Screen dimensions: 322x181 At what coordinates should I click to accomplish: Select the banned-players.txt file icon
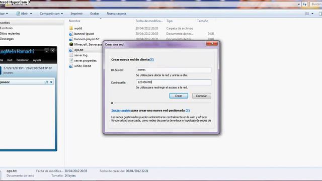71,39
